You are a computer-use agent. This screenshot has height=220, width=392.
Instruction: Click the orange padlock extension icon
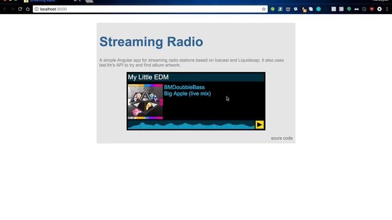[x=304, y=10]
